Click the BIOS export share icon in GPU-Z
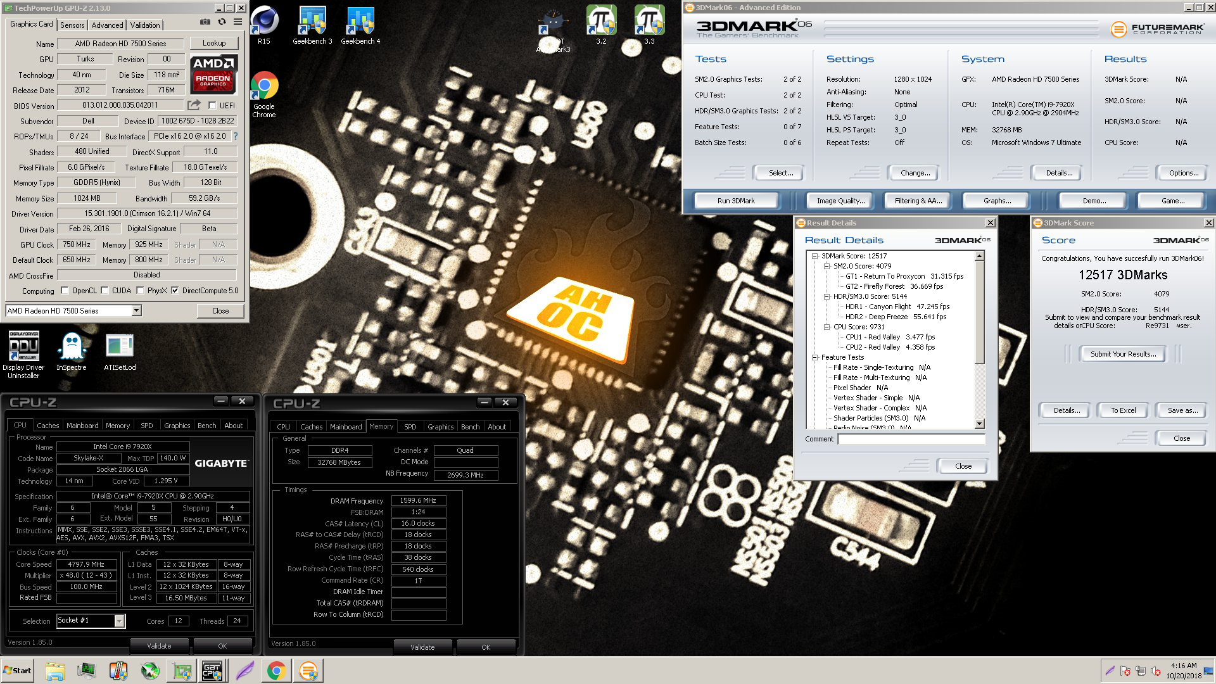Screen dimensions: 1216x684 click(x=194, y=105)
